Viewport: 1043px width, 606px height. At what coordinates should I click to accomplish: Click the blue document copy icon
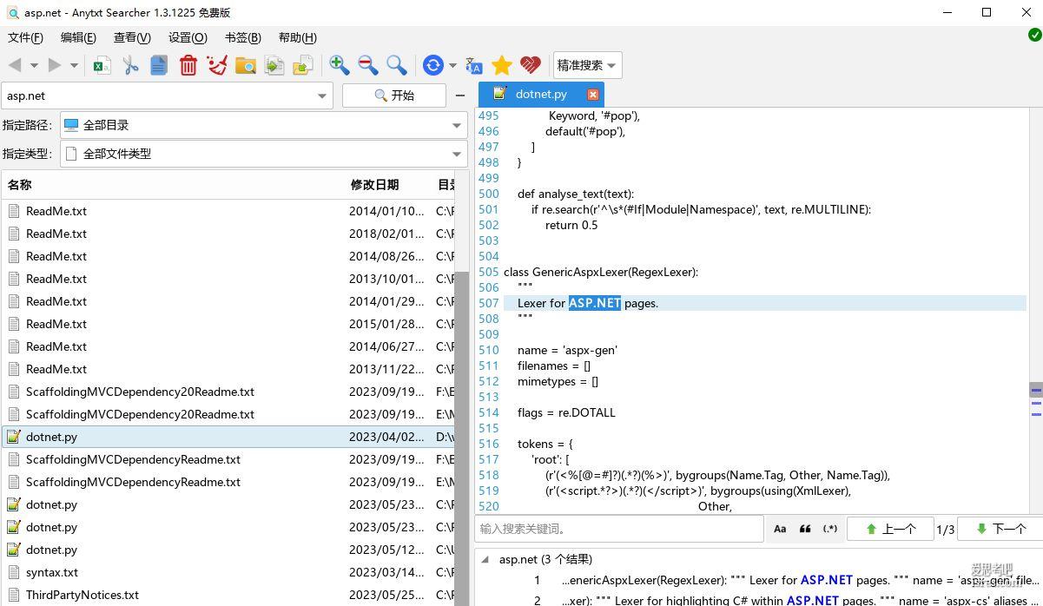pos(159,65)
